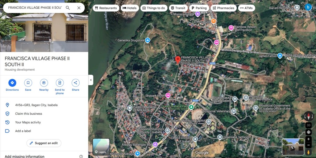Image resolution: width=316 pixels, height=158 pixels.
Task: Click the Directions icon button
Action: tap(12, 83)
